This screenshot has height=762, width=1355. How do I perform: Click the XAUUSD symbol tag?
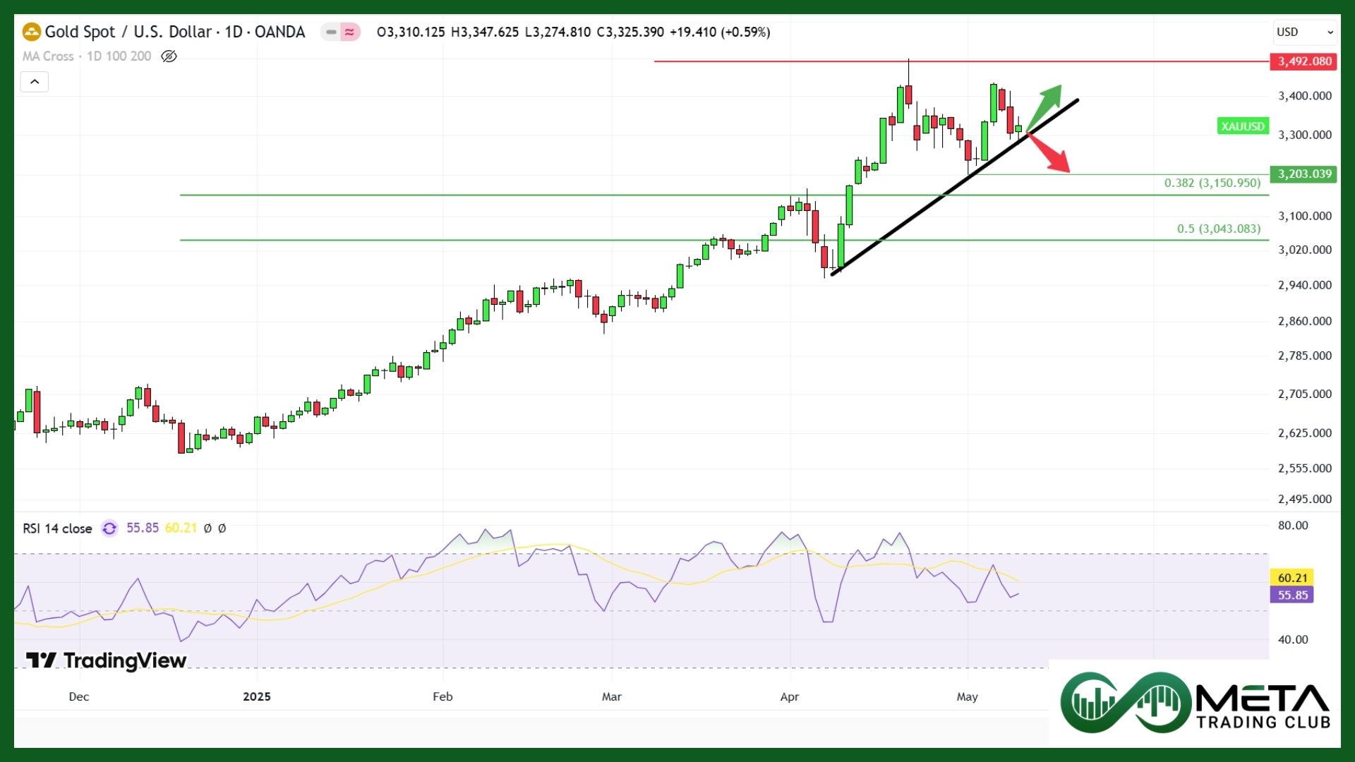click(1243, 126)
